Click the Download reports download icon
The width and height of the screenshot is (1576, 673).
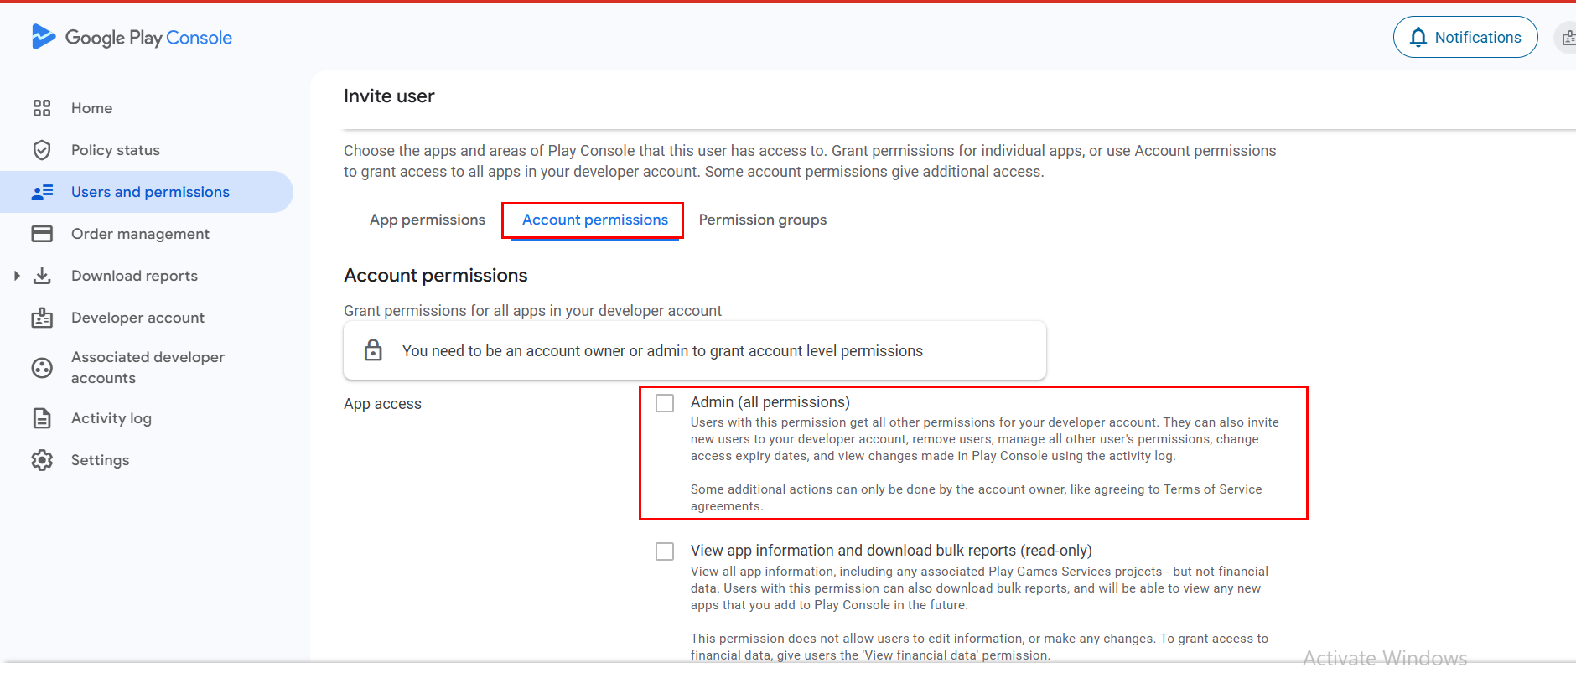(x=42, y=276)
